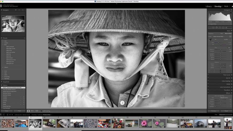Toggle the Lens Corrections panel on/off switch

[x=208, y=87]
